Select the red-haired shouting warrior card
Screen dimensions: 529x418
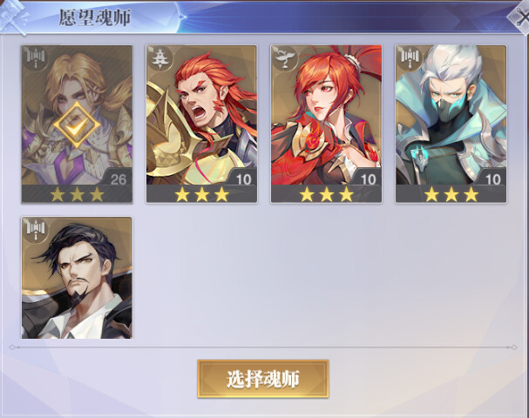pos(201,124)
